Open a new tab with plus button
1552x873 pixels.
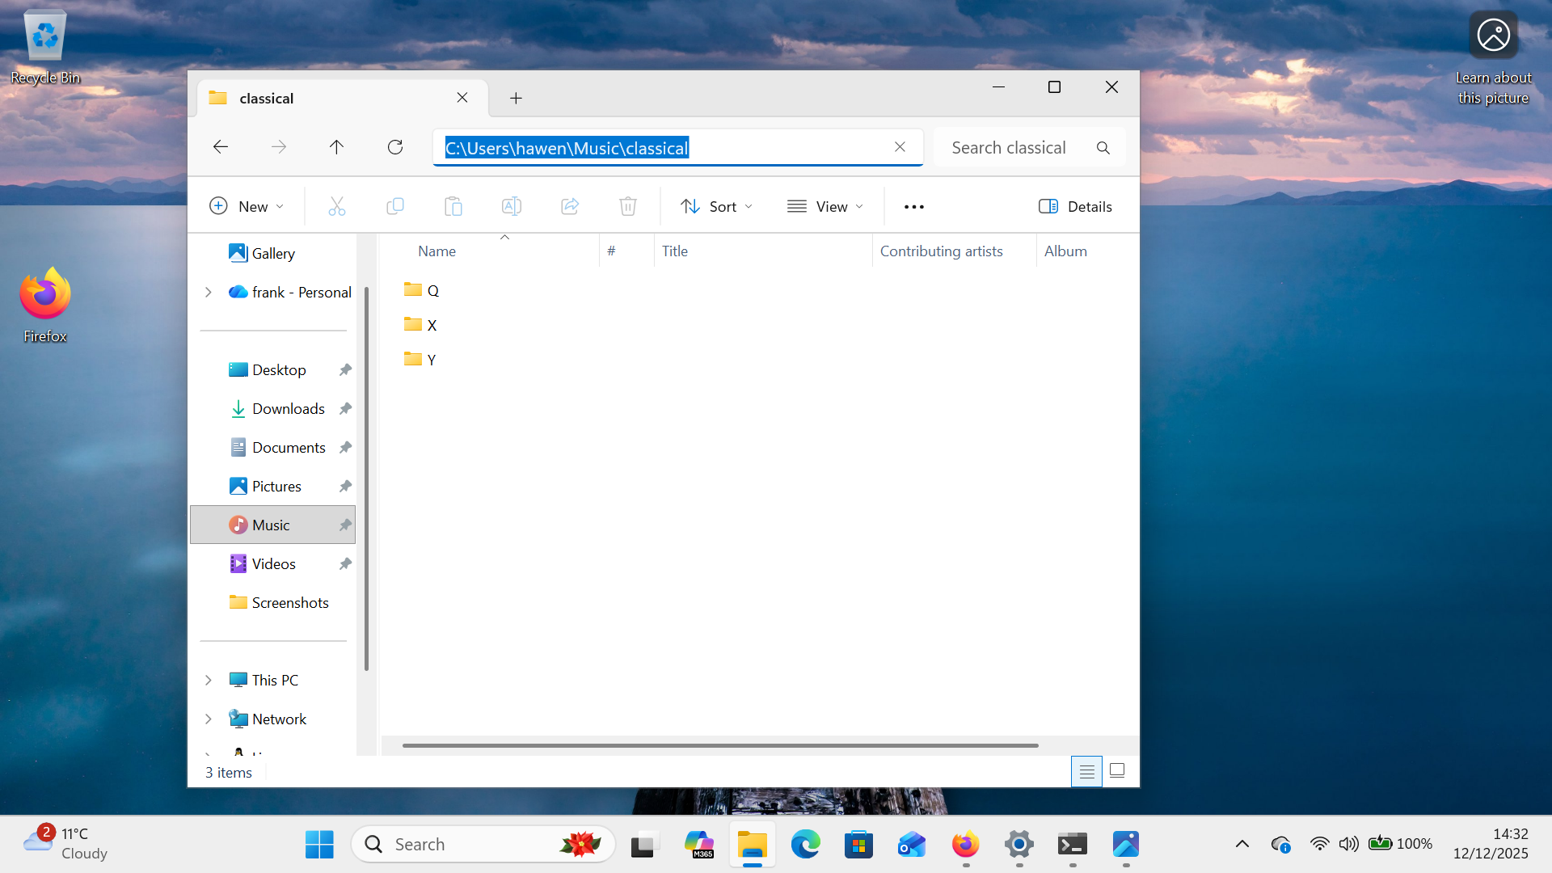pyautogui.click(x=516, y=99)
